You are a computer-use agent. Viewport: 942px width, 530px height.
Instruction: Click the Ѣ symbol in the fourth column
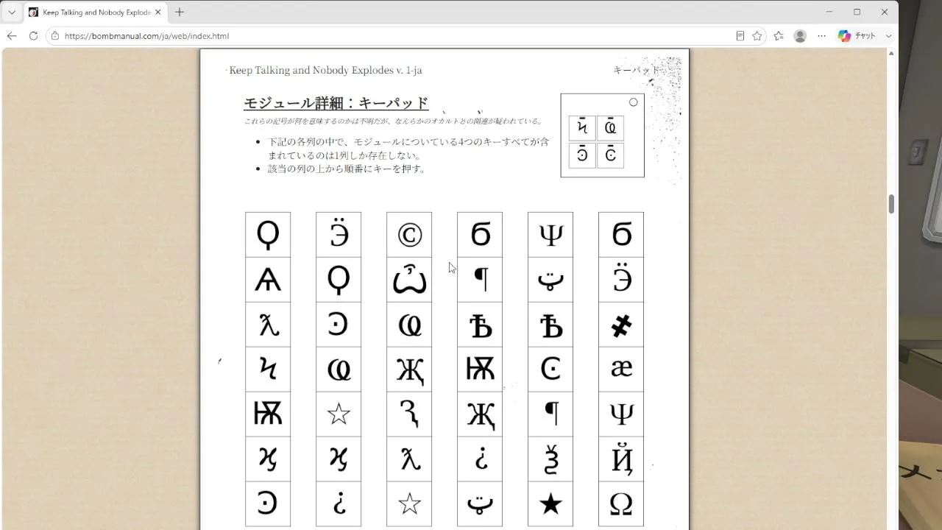[480, 325]
